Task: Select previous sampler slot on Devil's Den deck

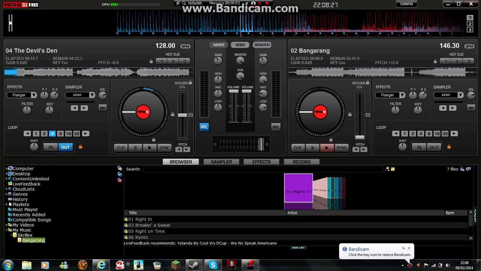Action: [74, 108]
